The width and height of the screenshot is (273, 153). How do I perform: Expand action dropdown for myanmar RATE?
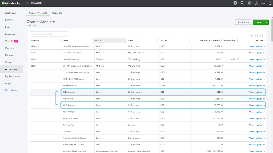pyautogui.click(x=264, y=86)
